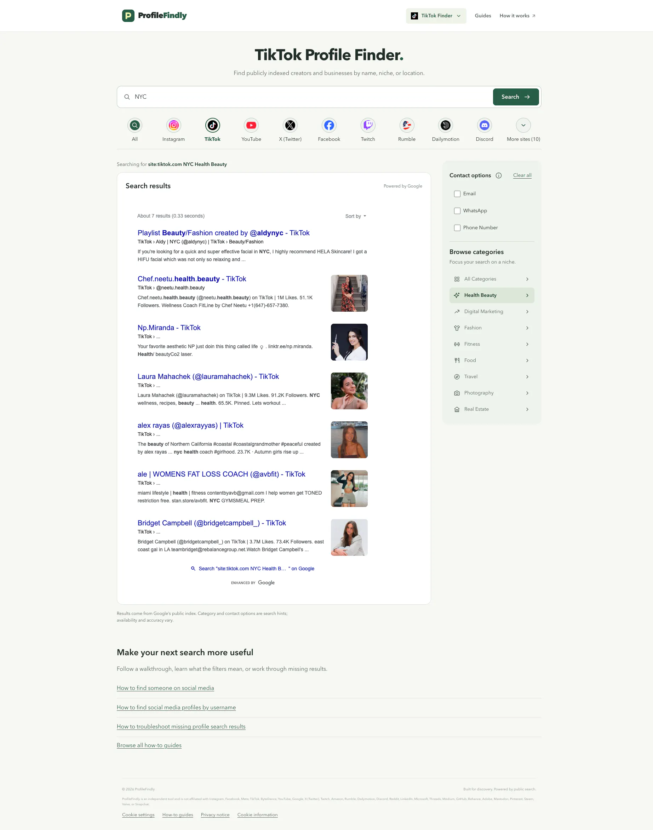Expand Health Beauty category chevron

pyautogui.click(x=527, y=295)
